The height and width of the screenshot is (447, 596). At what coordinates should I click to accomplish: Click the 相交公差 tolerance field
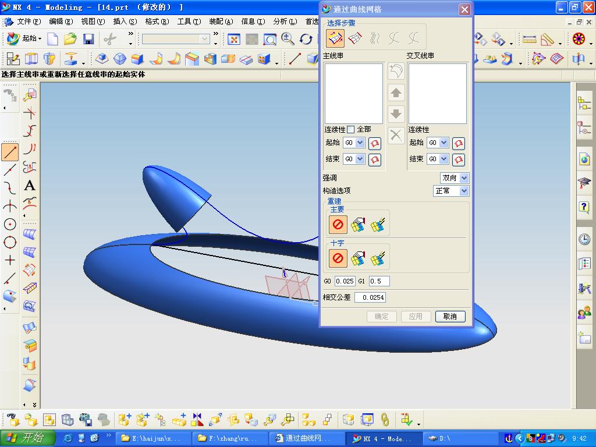coord(370,297)
